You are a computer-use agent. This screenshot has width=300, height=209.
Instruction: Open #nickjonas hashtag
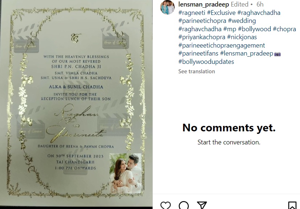click(242, 37)
